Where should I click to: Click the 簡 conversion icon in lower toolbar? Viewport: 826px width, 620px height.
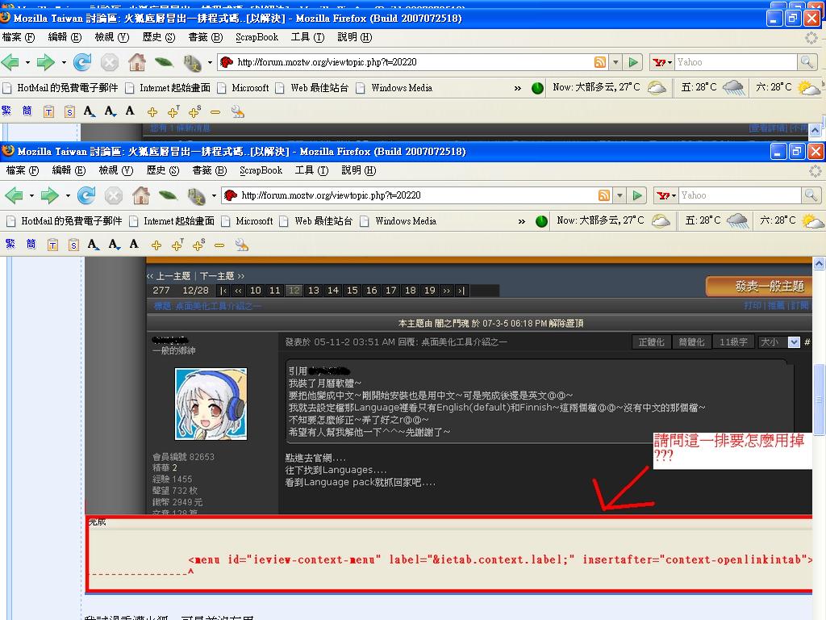(x=31, y=245)
